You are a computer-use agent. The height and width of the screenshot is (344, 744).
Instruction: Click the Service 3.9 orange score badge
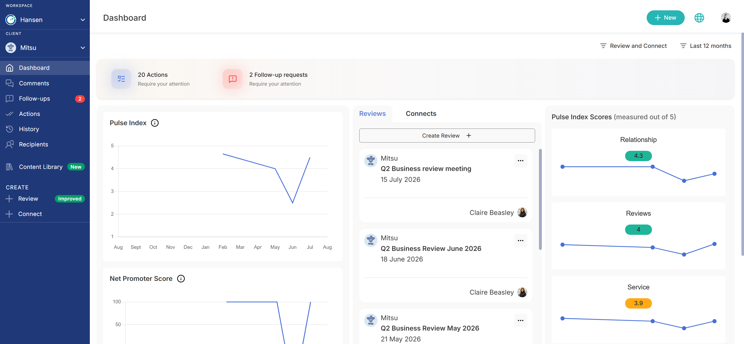pos(638,303)
